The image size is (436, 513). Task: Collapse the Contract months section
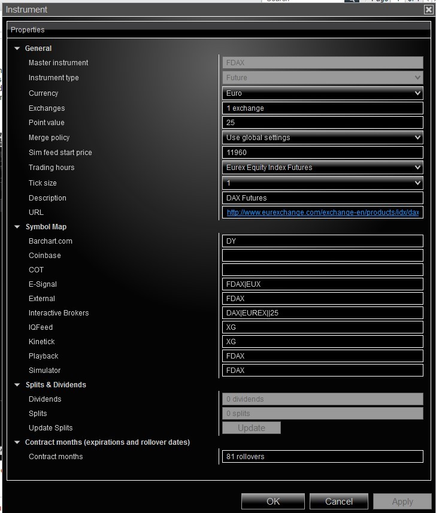point(17,442)
